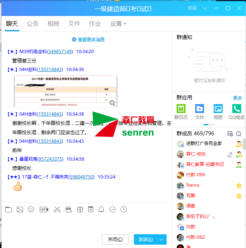Open the more options ellipsis icon
This screenshot has width=246, height=248.
(112, 209)
